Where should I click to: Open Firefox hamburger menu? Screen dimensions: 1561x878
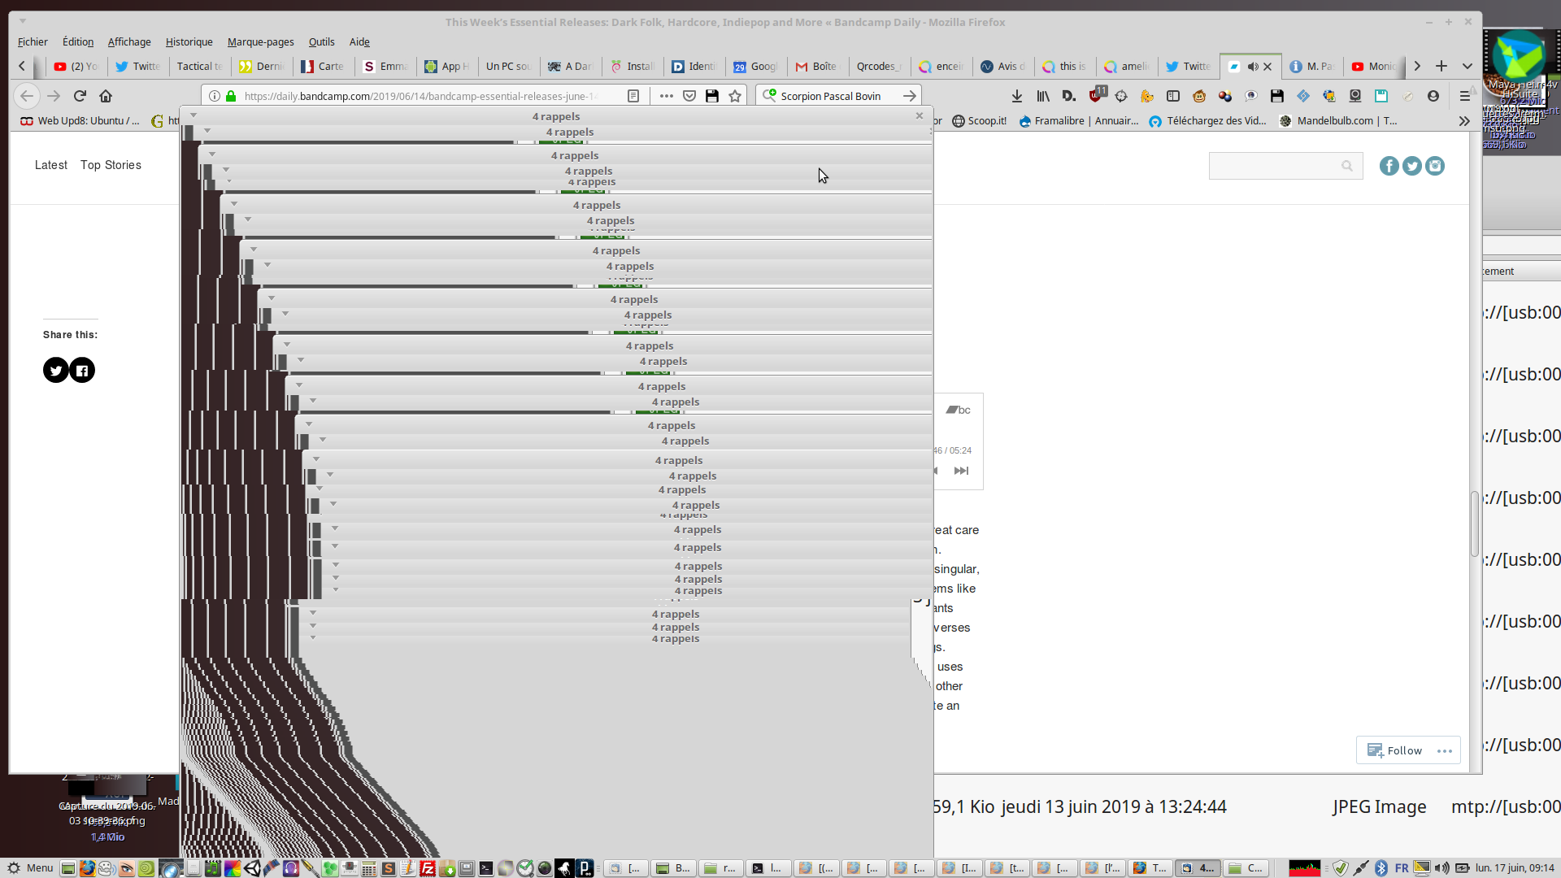1464,96
